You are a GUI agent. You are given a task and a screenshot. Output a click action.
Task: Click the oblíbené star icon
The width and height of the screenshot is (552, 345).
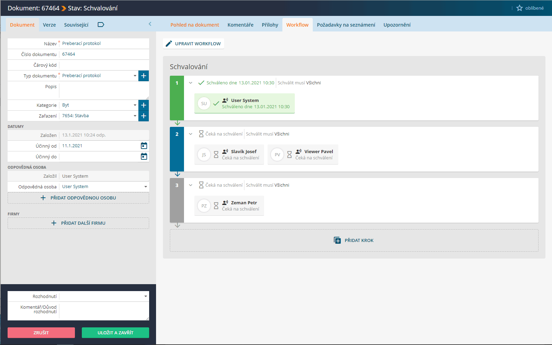[x=519, y=8]
